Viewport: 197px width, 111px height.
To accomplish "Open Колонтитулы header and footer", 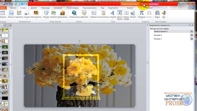I will tap(103, 14).
